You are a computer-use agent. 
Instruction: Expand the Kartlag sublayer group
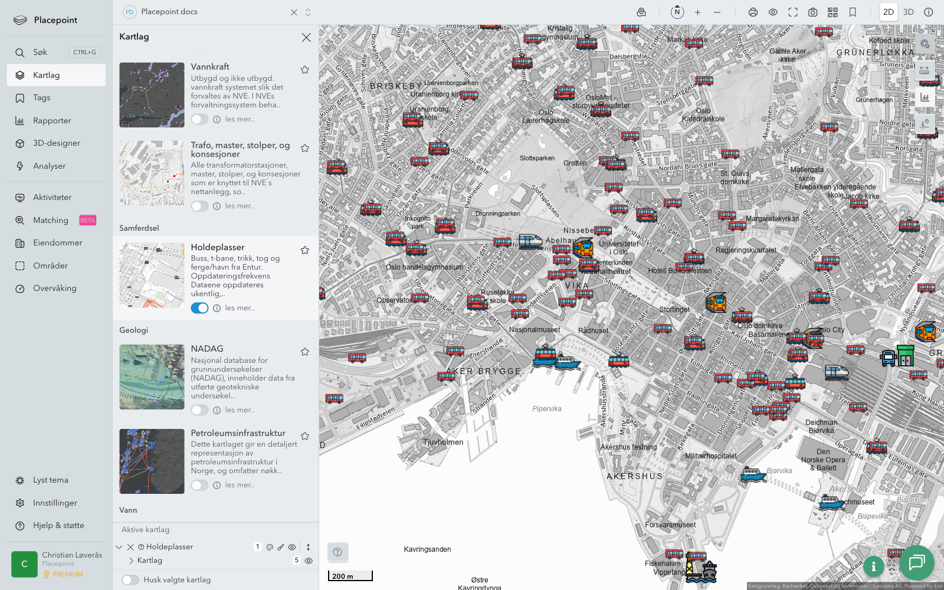[131, 560]
